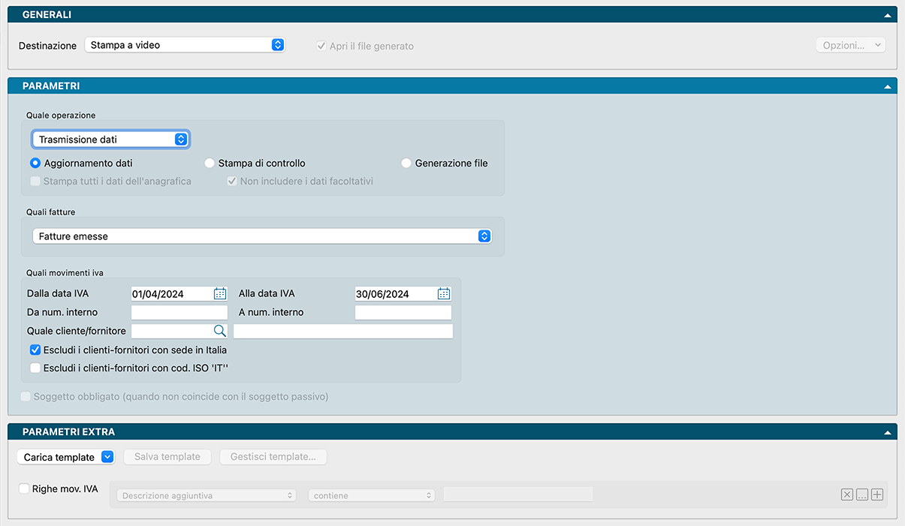Enable the Righe mov. IVA checkbox
905x526 pixels.
coord(24,488)
